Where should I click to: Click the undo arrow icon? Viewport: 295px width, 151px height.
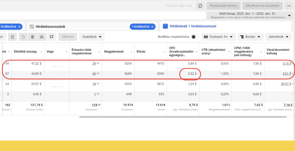coord(23,37)
